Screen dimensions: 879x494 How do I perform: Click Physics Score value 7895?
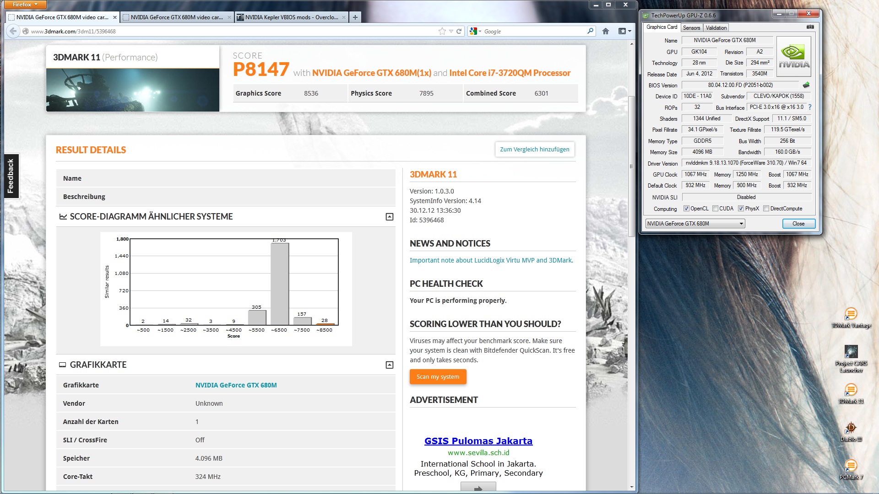click(426, 93)
